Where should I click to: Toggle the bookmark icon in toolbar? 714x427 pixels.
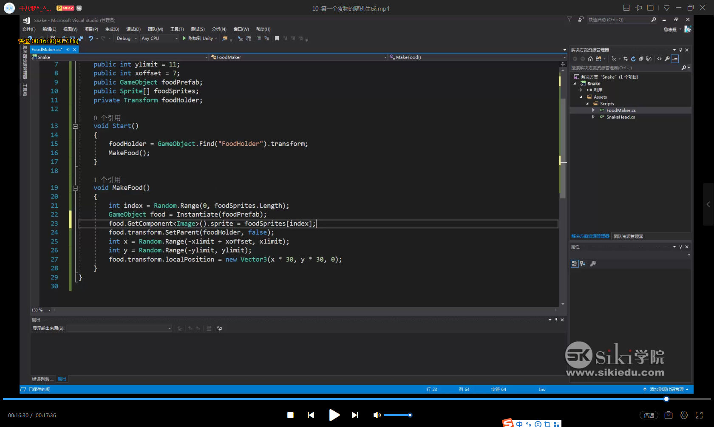277,38
